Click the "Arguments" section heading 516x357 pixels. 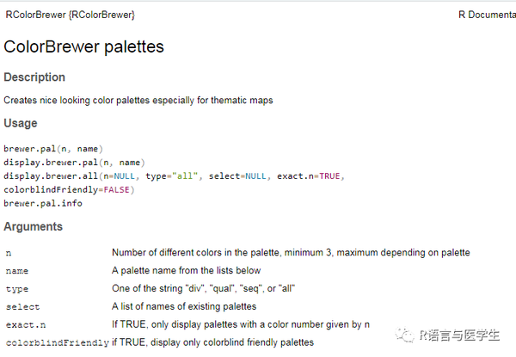(x=34, y=226)
